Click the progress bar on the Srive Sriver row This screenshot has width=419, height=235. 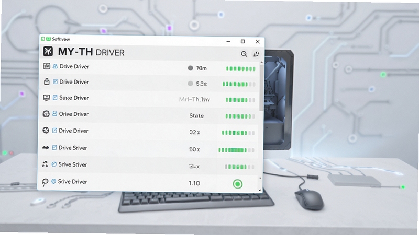pyautogui.click(x=239, y=167)
